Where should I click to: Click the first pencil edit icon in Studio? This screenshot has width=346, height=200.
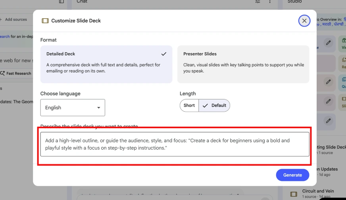click(328, 43)
